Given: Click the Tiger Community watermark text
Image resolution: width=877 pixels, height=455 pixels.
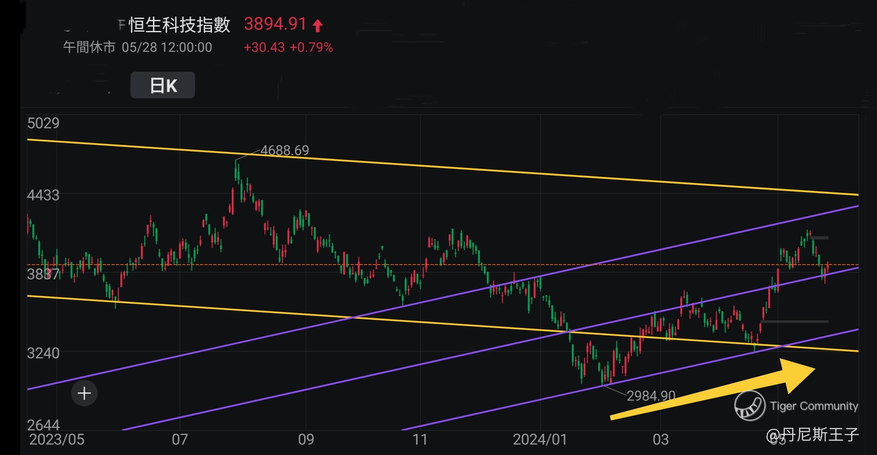Looking at the screenshot, I should tap(814, 406).
